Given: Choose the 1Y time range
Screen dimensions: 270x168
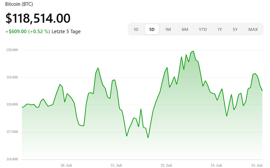Looking at the screenshot, I should pyautogui.click(x=219, y=29).
